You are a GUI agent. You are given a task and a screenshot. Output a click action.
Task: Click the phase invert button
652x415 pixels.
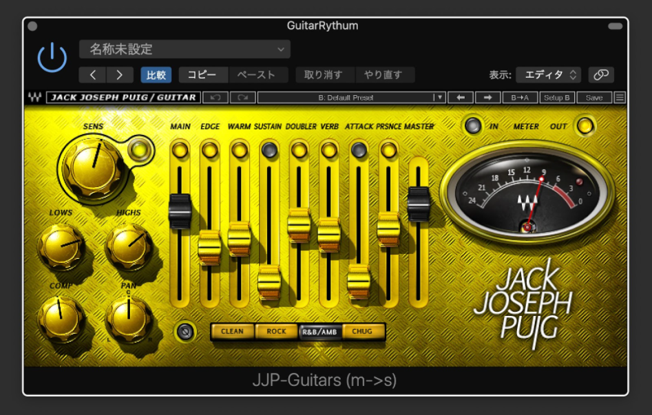pyautogui.click(x=185, y=332)
